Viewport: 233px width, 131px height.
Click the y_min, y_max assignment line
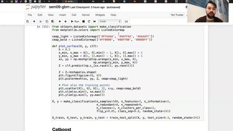(x=100, y=56)
